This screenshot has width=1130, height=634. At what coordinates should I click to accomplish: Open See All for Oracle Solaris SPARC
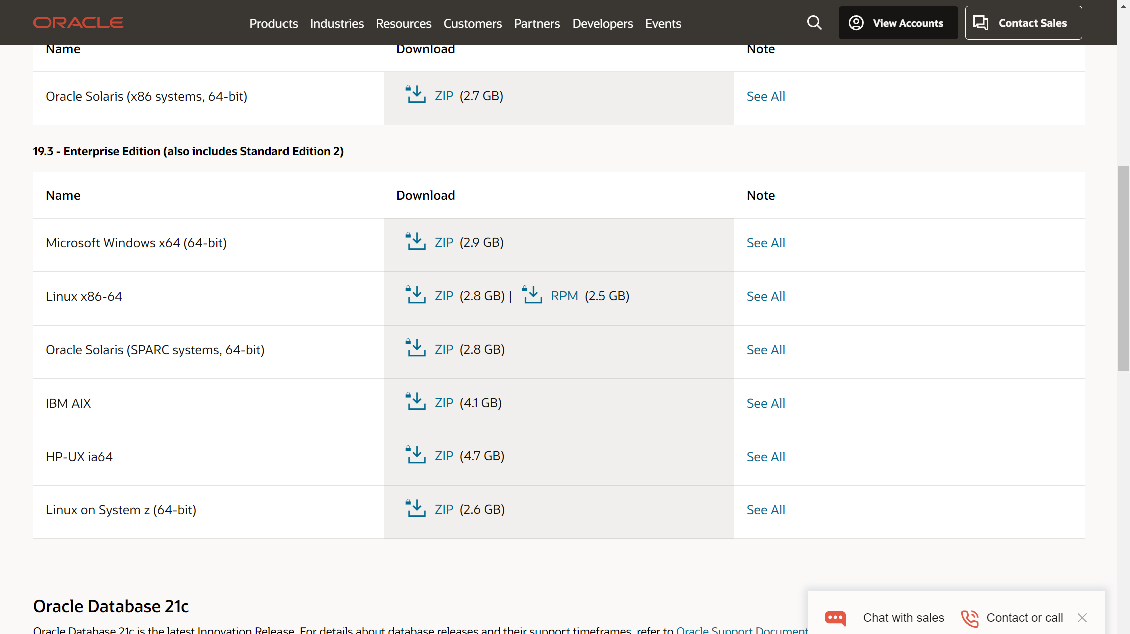coord(766,350)
